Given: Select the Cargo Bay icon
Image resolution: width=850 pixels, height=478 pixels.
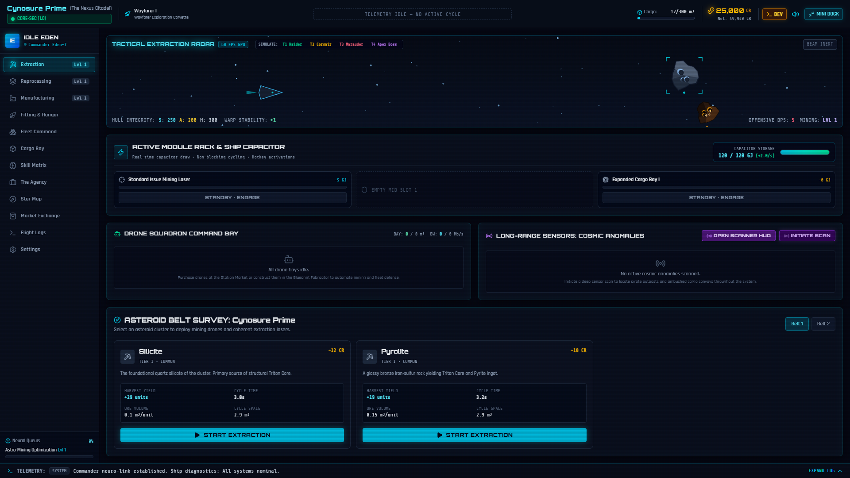Looking at the screenshot, I should pyautogui.click(x=13, y=149).
